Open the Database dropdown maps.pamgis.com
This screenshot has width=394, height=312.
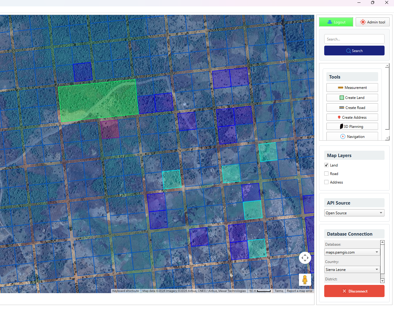pyautogui.click(x=352, y=252)
